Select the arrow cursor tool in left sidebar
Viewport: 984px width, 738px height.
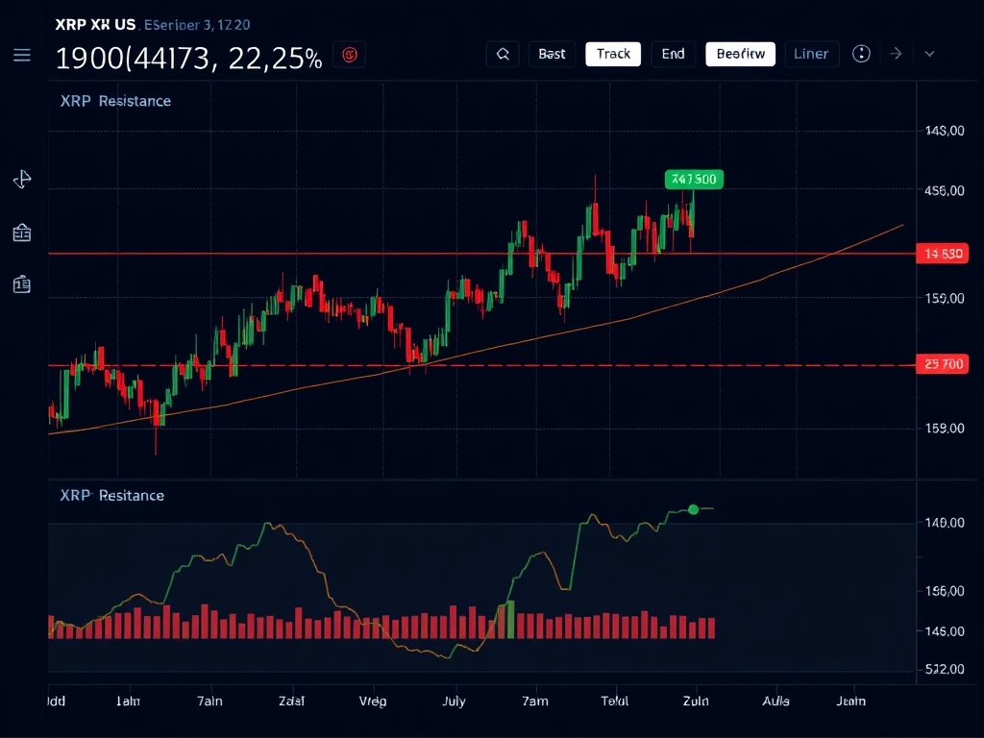(22, 180)
